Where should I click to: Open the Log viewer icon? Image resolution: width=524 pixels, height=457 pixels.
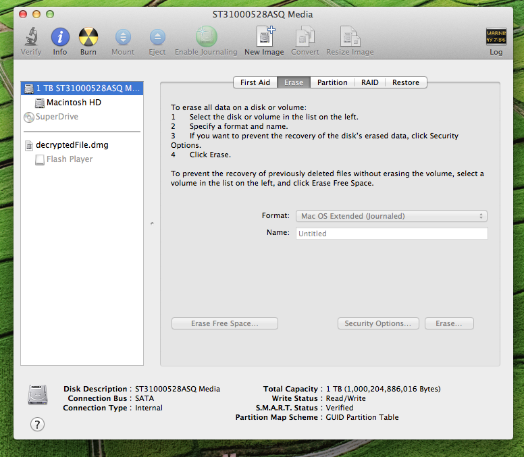[x=496, y=36]
